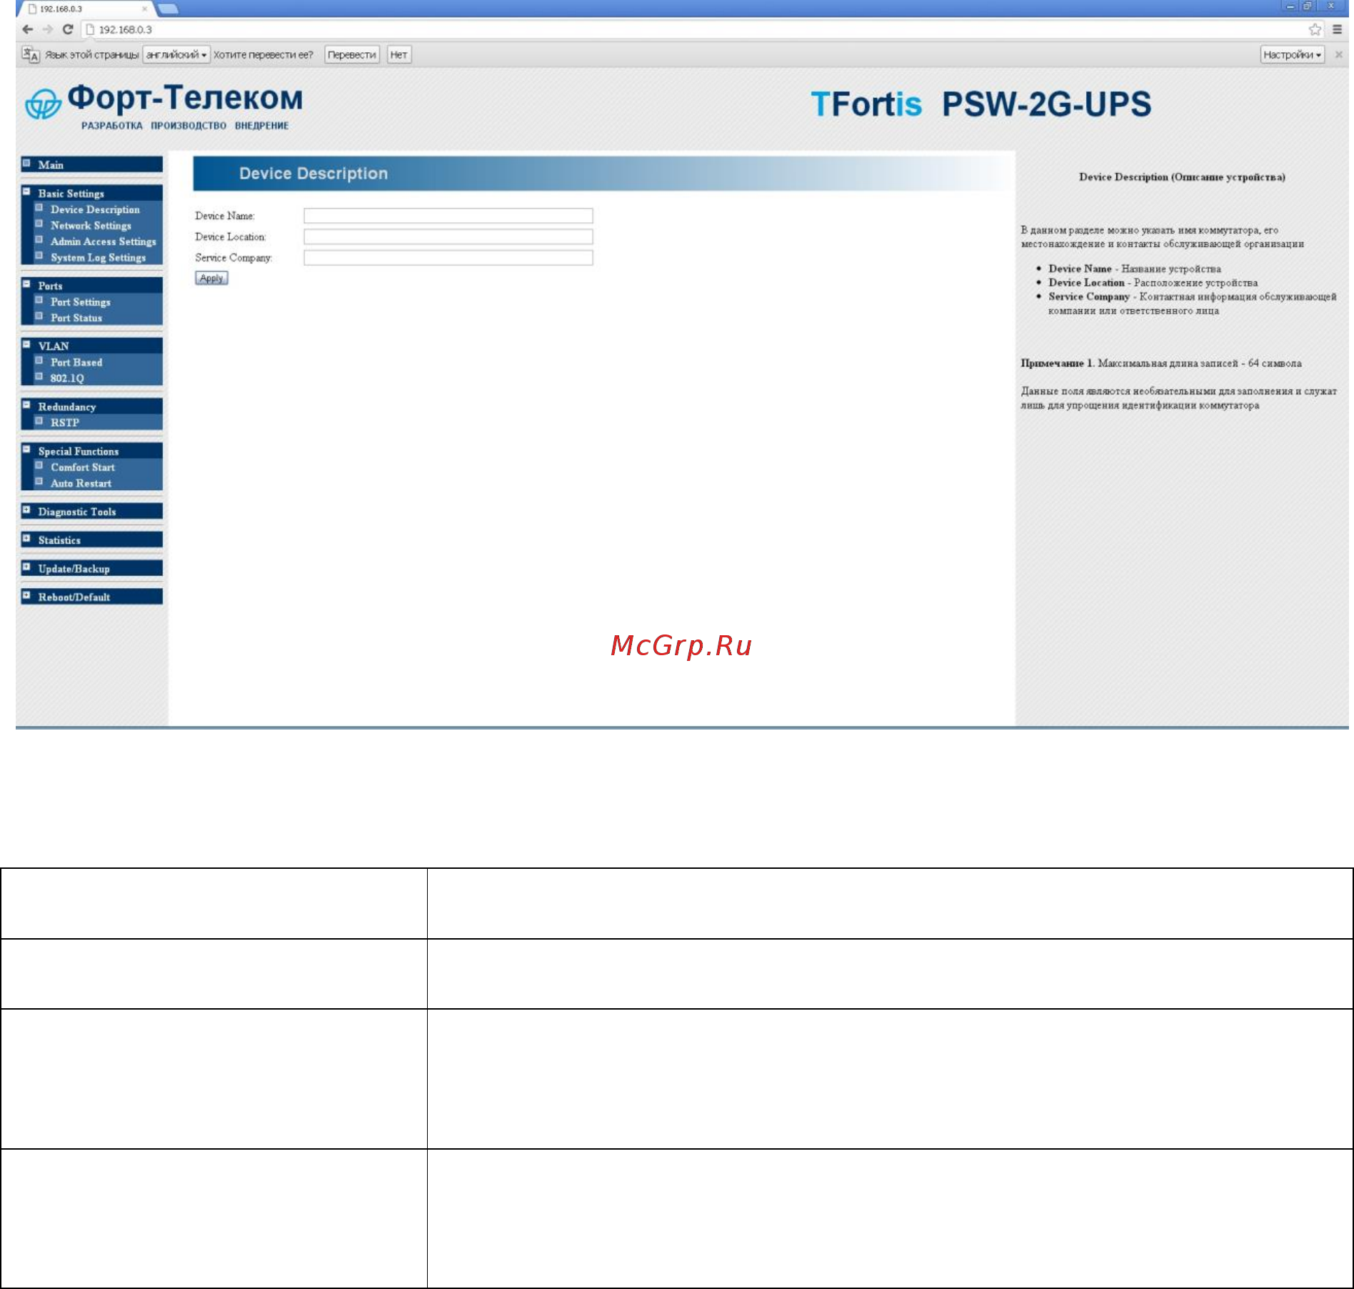Screen dimensions: 1354x1289
Task: Click the Apply button
Action: point(211,278)
